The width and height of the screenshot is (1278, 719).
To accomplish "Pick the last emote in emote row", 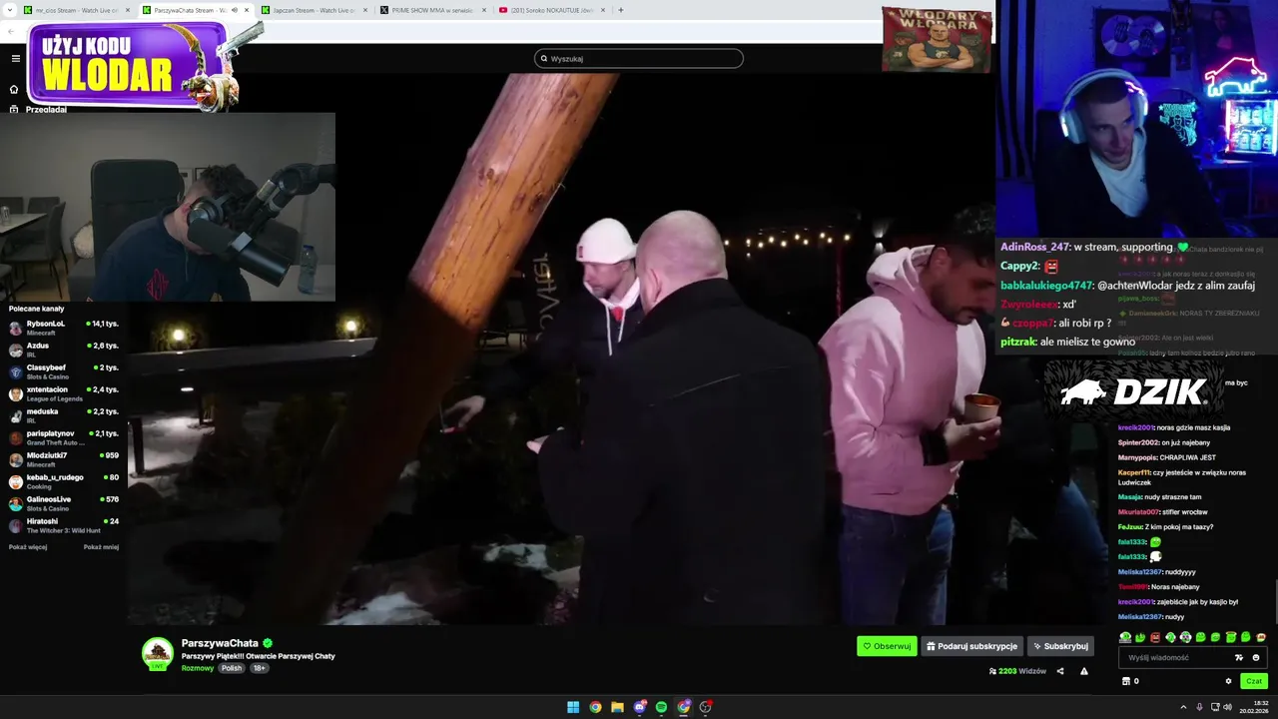I will (x=1261, y=637).
